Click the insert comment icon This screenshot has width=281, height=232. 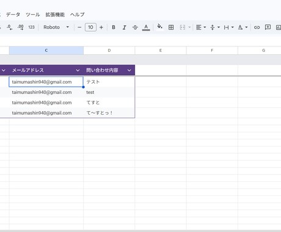pyautogui.click(x=268, y=27)
